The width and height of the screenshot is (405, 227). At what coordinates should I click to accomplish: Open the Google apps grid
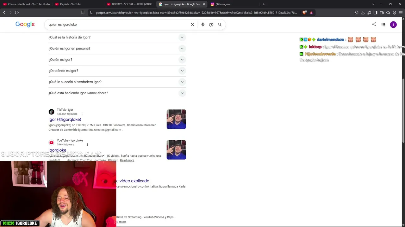pyautogui.click(x=383, y=25)
